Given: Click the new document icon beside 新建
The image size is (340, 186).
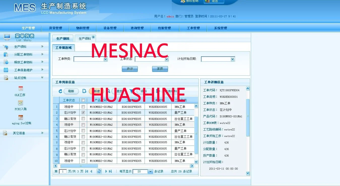Looking at the screenshot, I should [x=84, y=91].
